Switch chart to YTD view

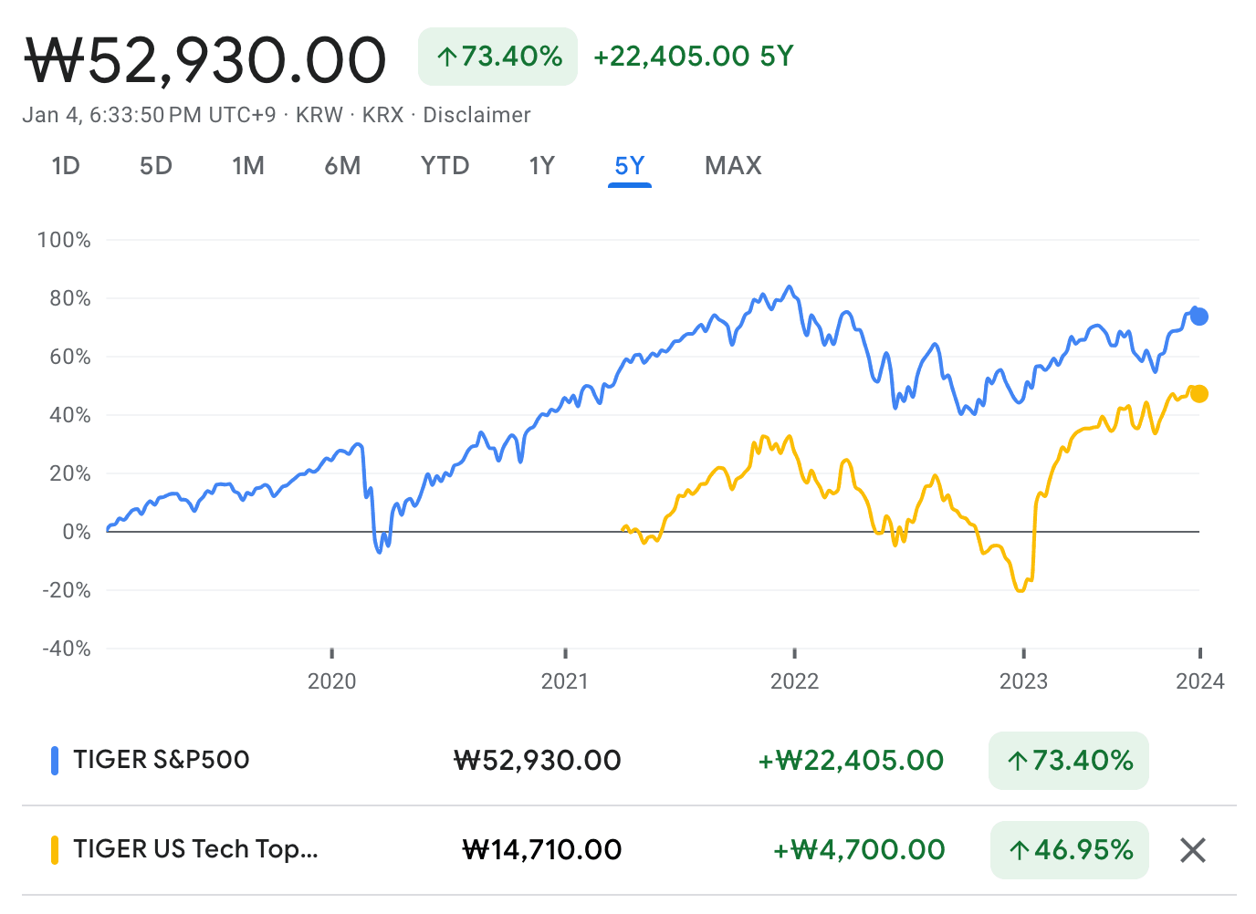445,166
